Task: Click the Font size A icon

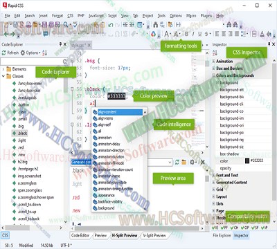Action: [176, 34]
